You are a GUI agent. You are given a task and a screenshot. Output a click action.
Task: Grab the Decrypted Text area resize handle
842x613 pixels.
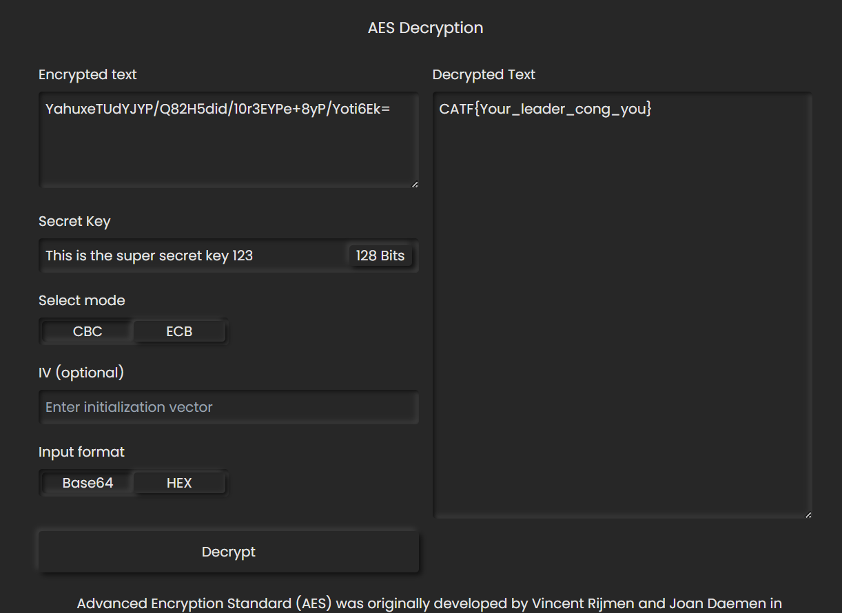808,515
